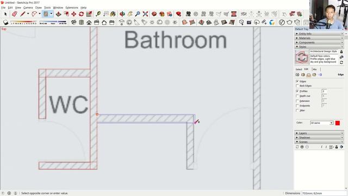Expand the Layers panel

point(319,133)
